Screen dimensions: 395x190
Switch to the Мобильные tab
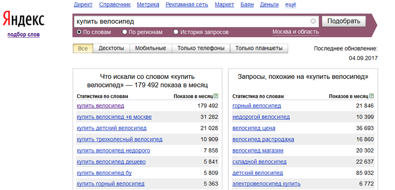[150, 48]
